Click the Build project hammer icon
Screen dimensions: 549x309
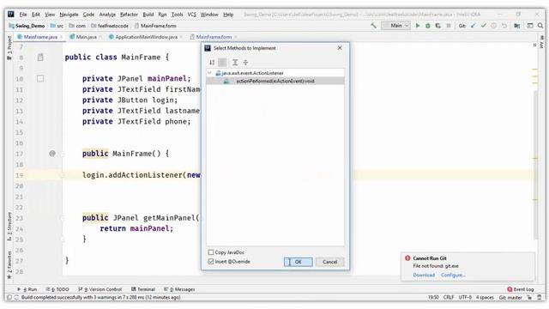click(374, 26)
